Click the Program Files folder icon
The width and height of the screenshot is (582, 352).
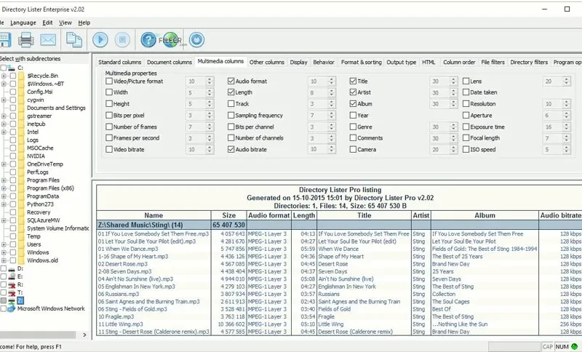click(x=21, y=180)
